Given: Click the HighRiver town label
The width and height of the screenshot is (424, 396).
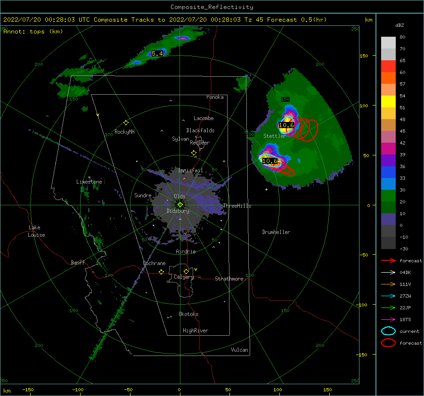Looking at the screenshot, I should point(196,331).
